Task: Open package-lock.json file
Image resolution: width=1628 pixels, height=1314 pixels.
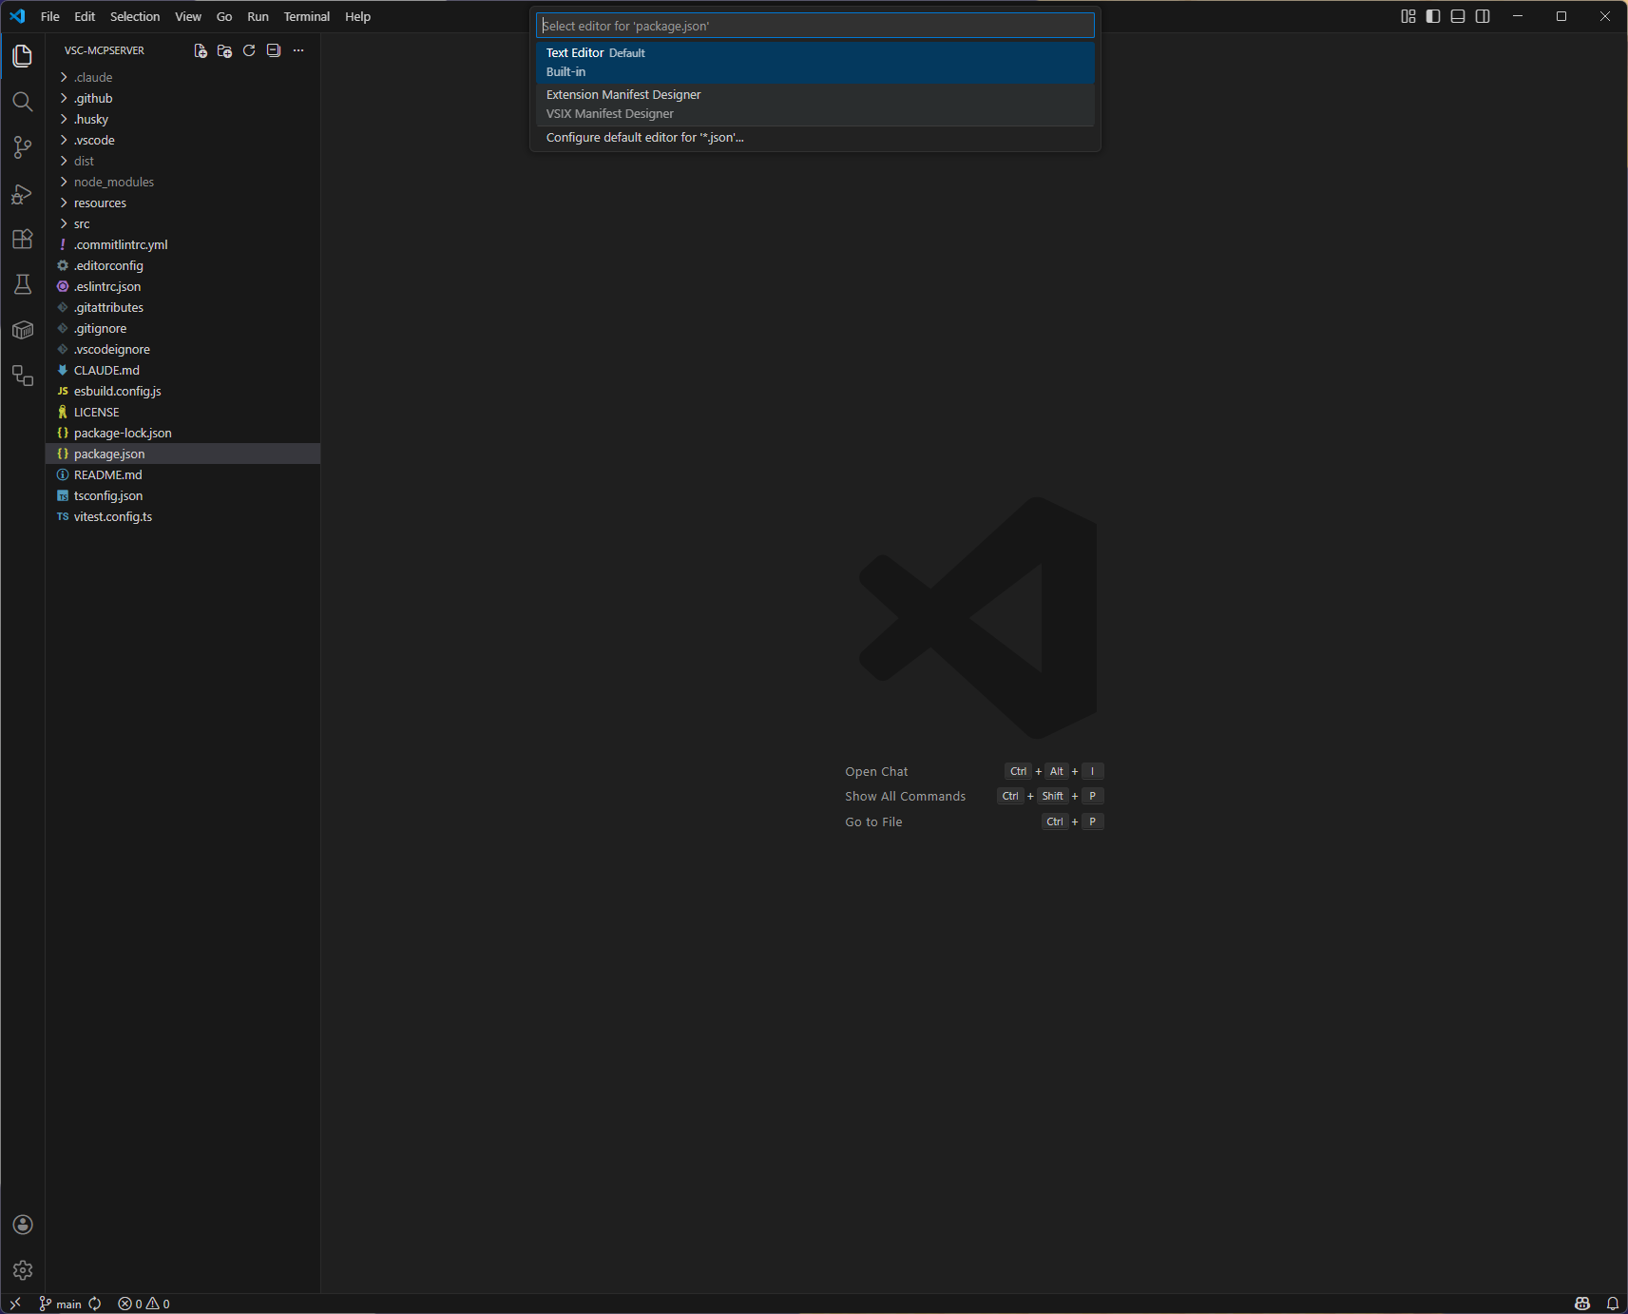Action: point(182,433)
